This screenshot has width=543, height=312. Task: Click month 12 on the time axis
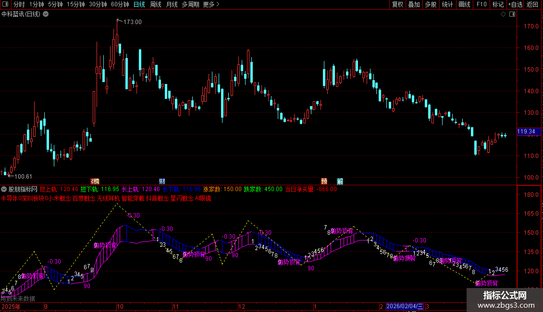click(x=241, y=306)
